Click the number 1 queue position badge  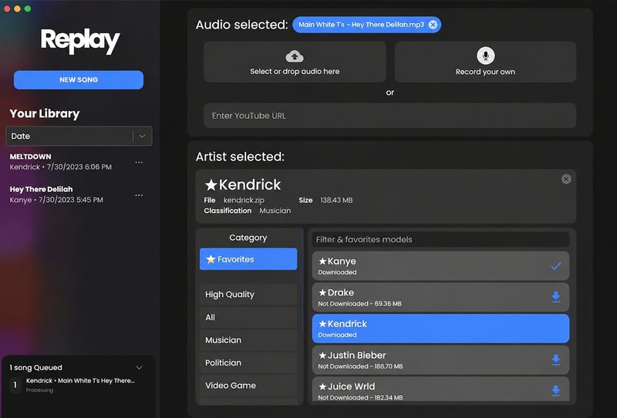pos(15,385)
